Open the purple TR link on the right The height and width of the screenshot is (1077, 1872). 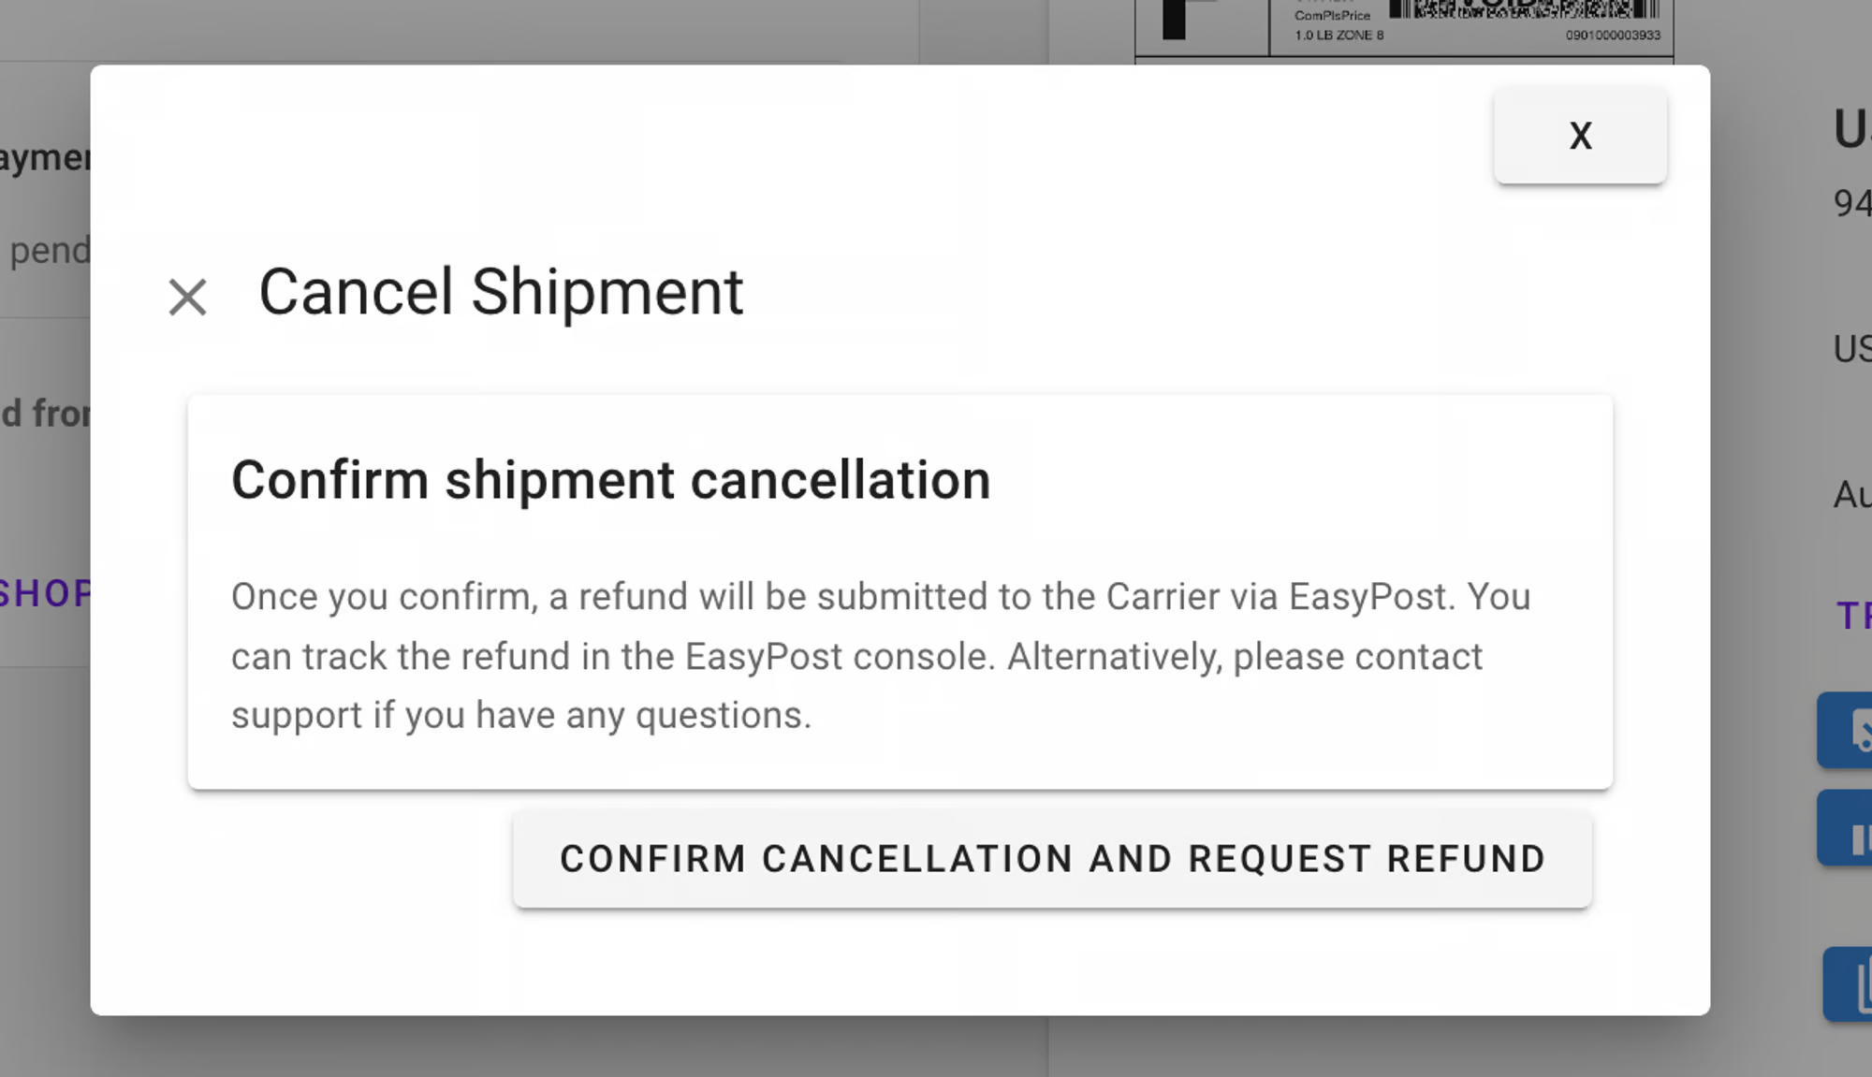[1853, 616]
